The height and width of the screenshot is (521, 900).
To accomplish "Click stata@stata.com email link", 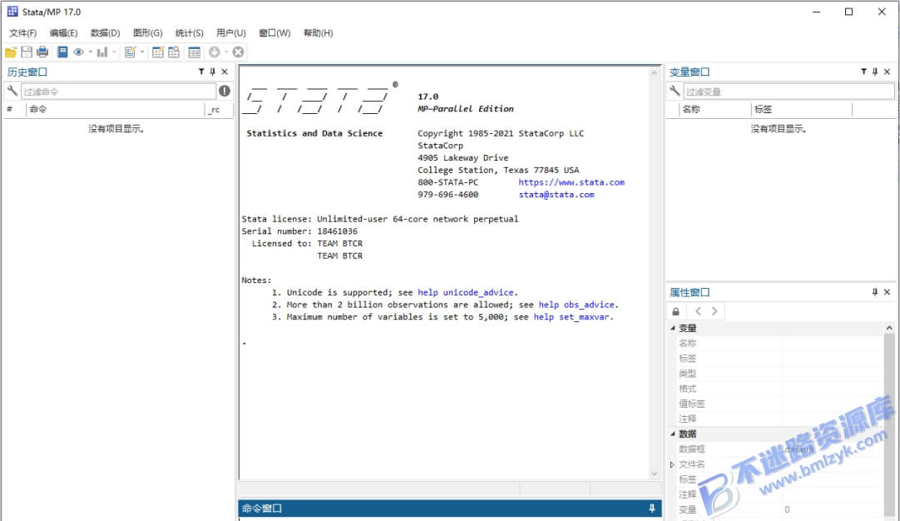I will point(556,195).
